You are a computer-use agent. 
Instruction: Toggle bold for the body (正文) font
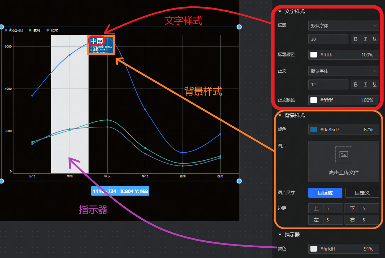pyautogui.click(x=356, y=84)
